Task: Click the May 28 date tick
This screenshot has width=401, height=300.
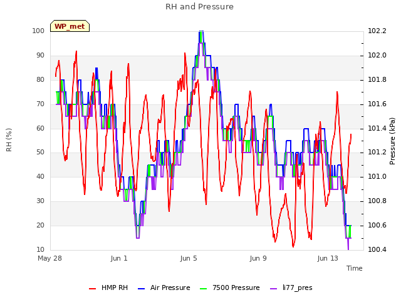Action: tap(49, 258)
